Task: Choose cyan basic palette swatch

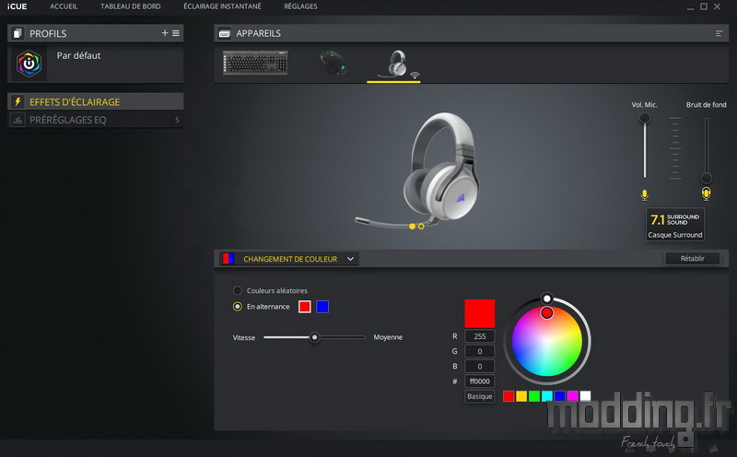Action: (x=546, y=396)
